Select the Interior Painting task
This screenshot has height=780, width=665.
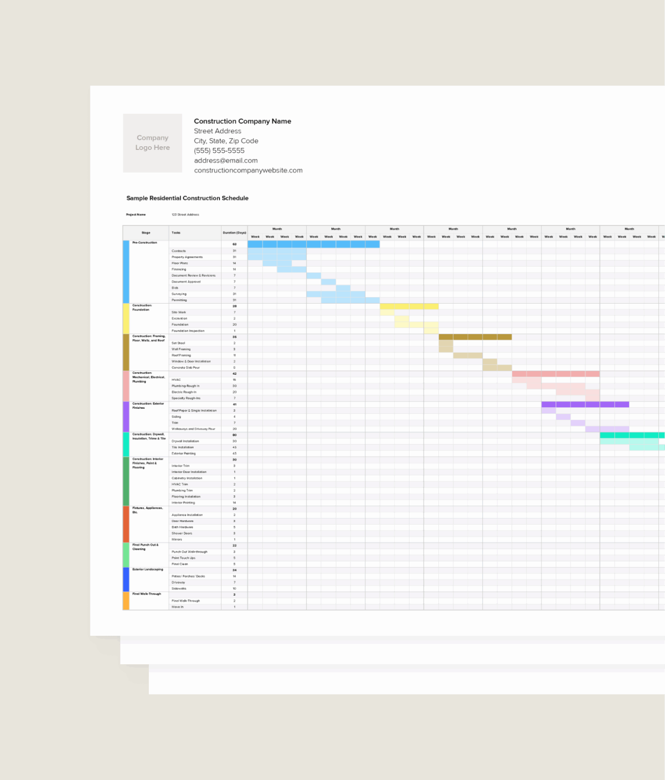click(183, 503)
